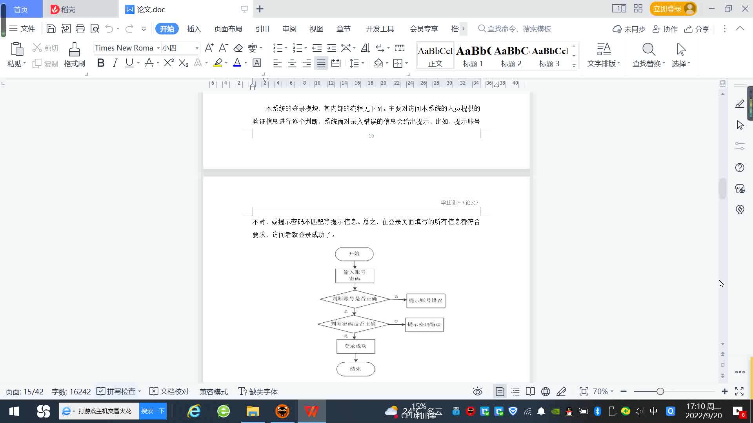Click the Decrease Indent icon
The width and height of the screenshot is (753, 423).
coord(317,48)
